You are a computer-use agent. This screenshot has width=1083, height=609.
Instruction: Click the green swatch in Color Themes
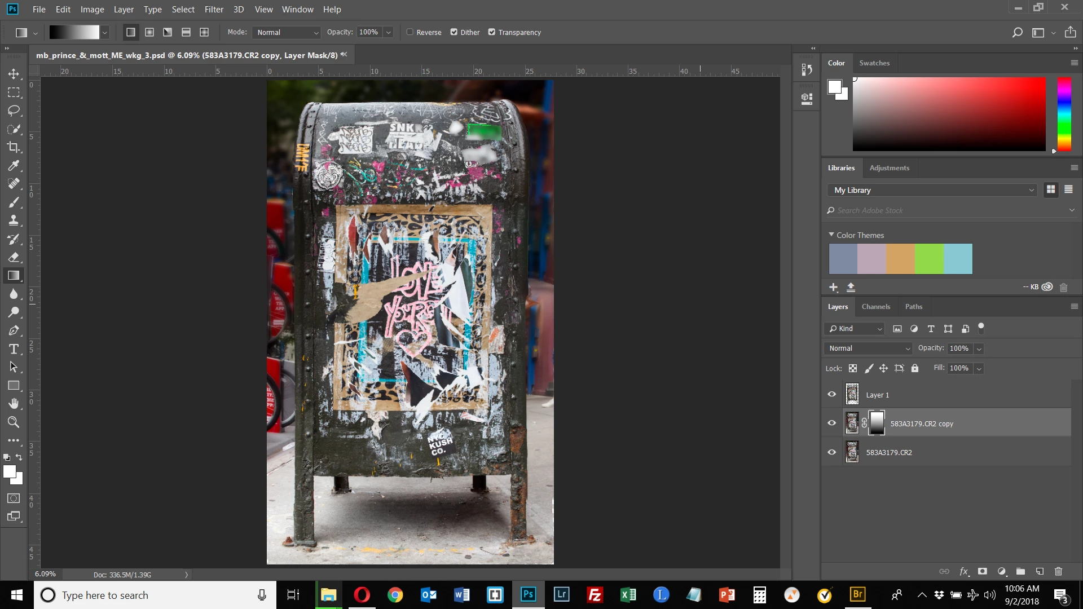(x=929, y=259)
